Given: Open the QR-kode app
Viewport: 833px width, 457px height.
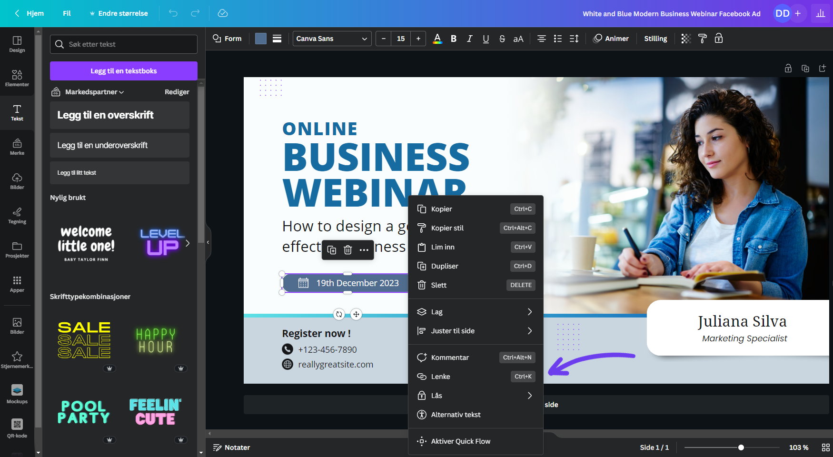Looking at the screenshot, I should [x=17, y=429].
